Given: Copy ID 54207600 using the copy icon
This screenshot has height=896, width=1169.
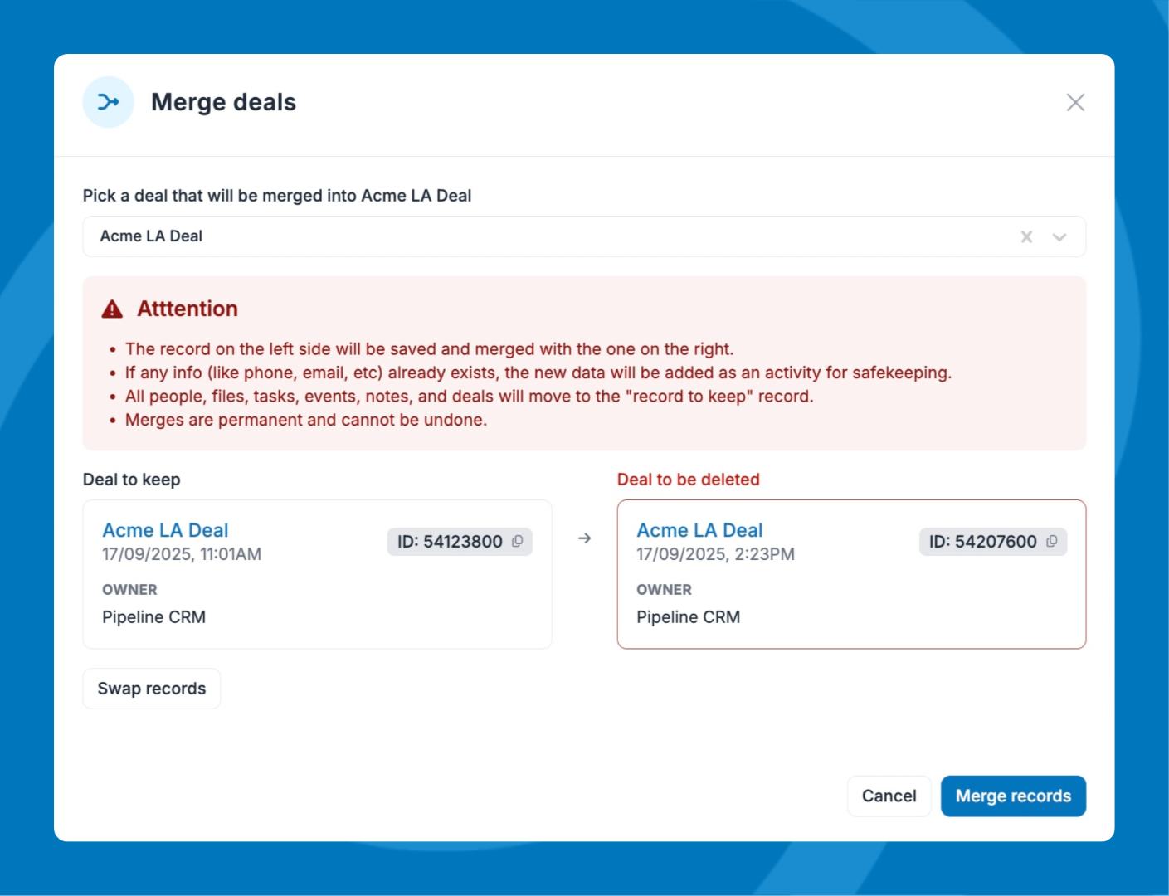Looking at the screenshot, I should click(1052, 541).
